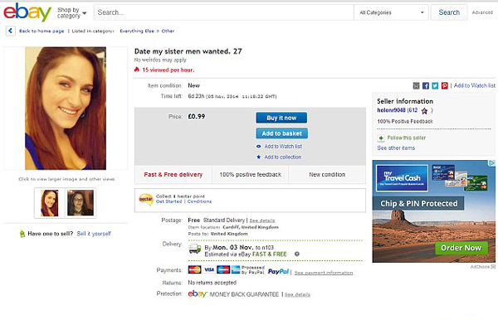The width and height of the screenshot is (498, 320).
Task: Click the Buy it now button
Action: [x=281, y=118]
